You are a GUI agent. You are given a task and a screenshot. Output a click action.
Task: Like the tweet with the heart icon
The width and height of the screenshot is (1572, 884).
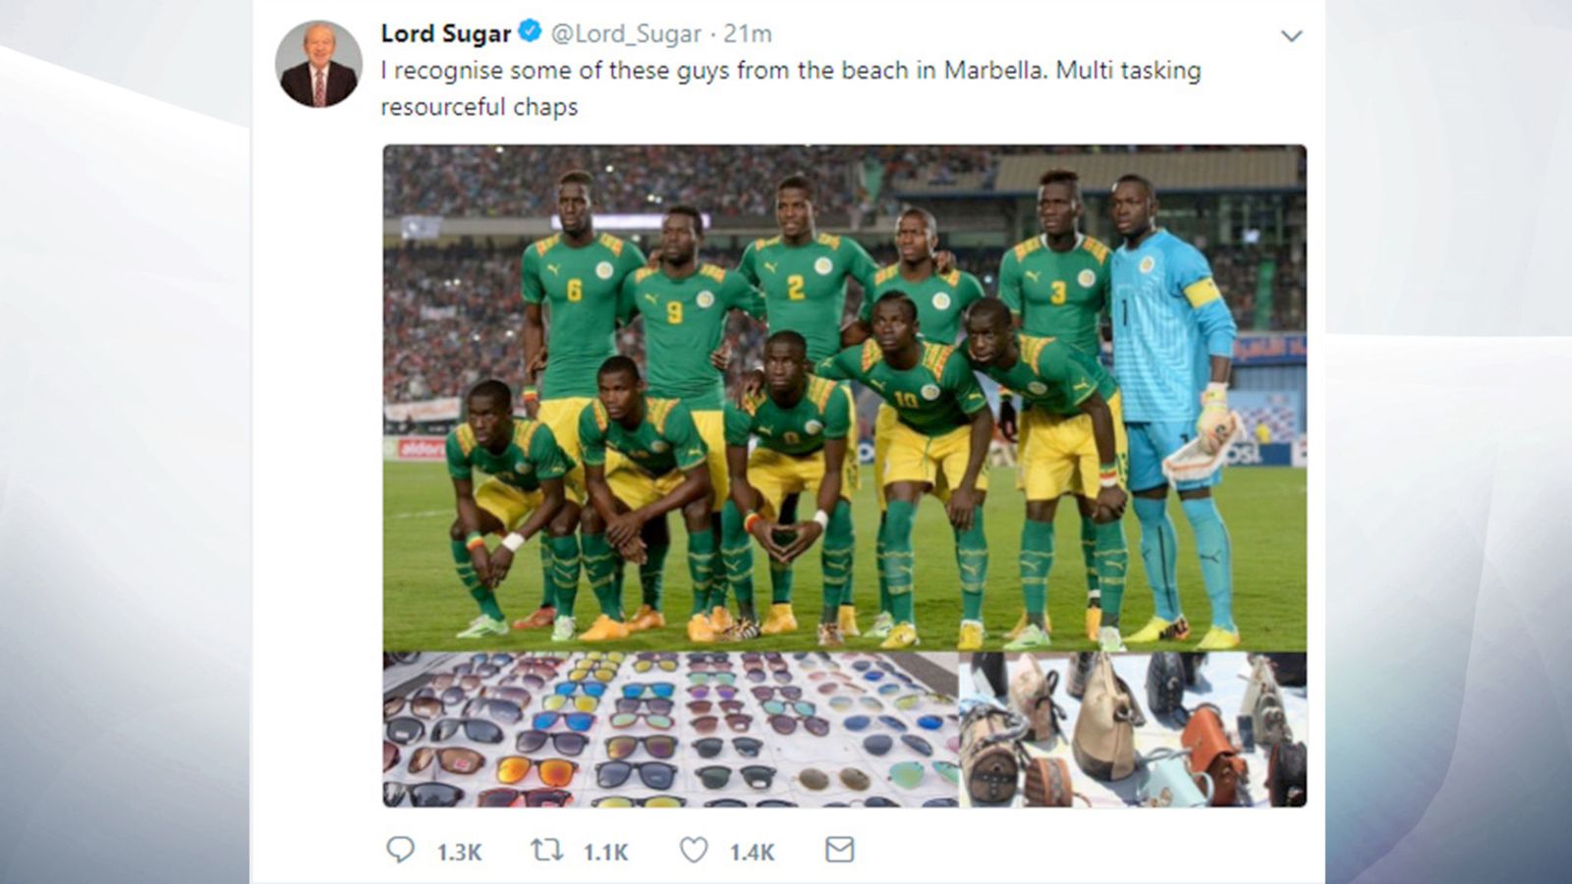point(694,850)
